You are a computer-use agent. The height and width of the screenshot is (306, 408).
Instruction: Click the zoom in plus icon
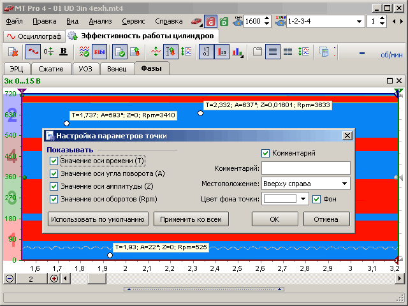click(x=54, y=279)
